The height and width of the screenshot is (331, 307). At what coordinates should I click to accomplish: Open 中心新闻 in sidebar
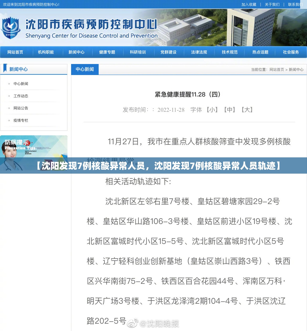click(21, 84)
